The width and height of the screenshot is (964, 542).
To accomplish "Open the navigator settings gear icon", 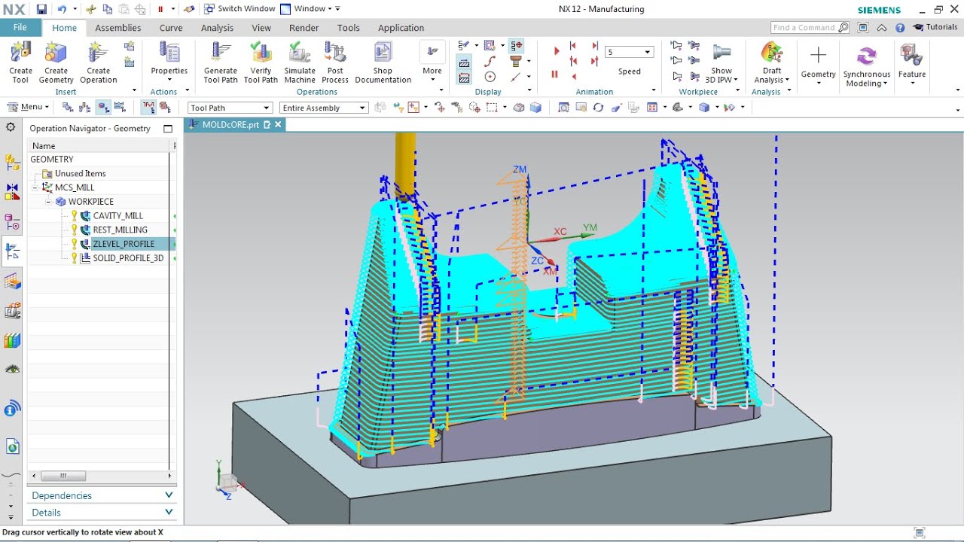I will pos(11,127).
